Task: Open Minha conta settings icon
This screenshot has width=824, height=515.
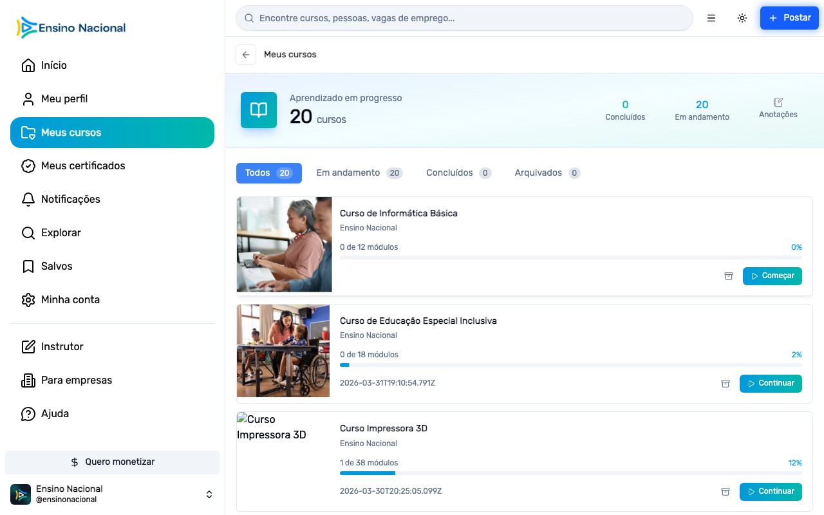Action: tap(28, 299)
